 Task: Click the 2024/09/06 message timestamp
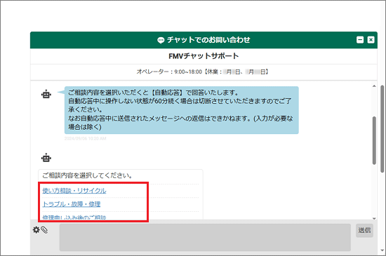tap(85, 138)
